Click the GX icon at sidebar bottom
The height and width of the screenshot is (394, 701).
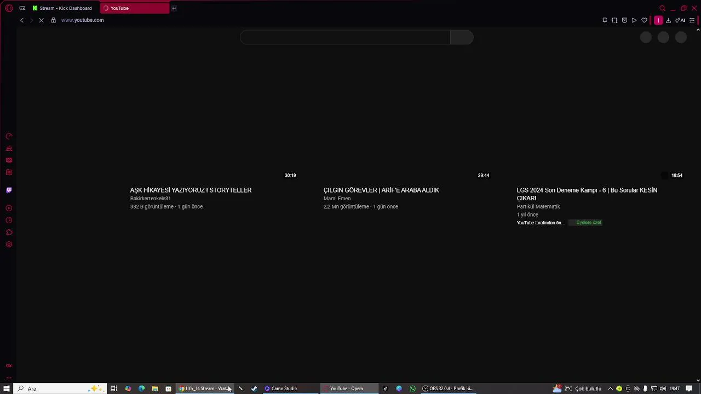tap(9, 366)
